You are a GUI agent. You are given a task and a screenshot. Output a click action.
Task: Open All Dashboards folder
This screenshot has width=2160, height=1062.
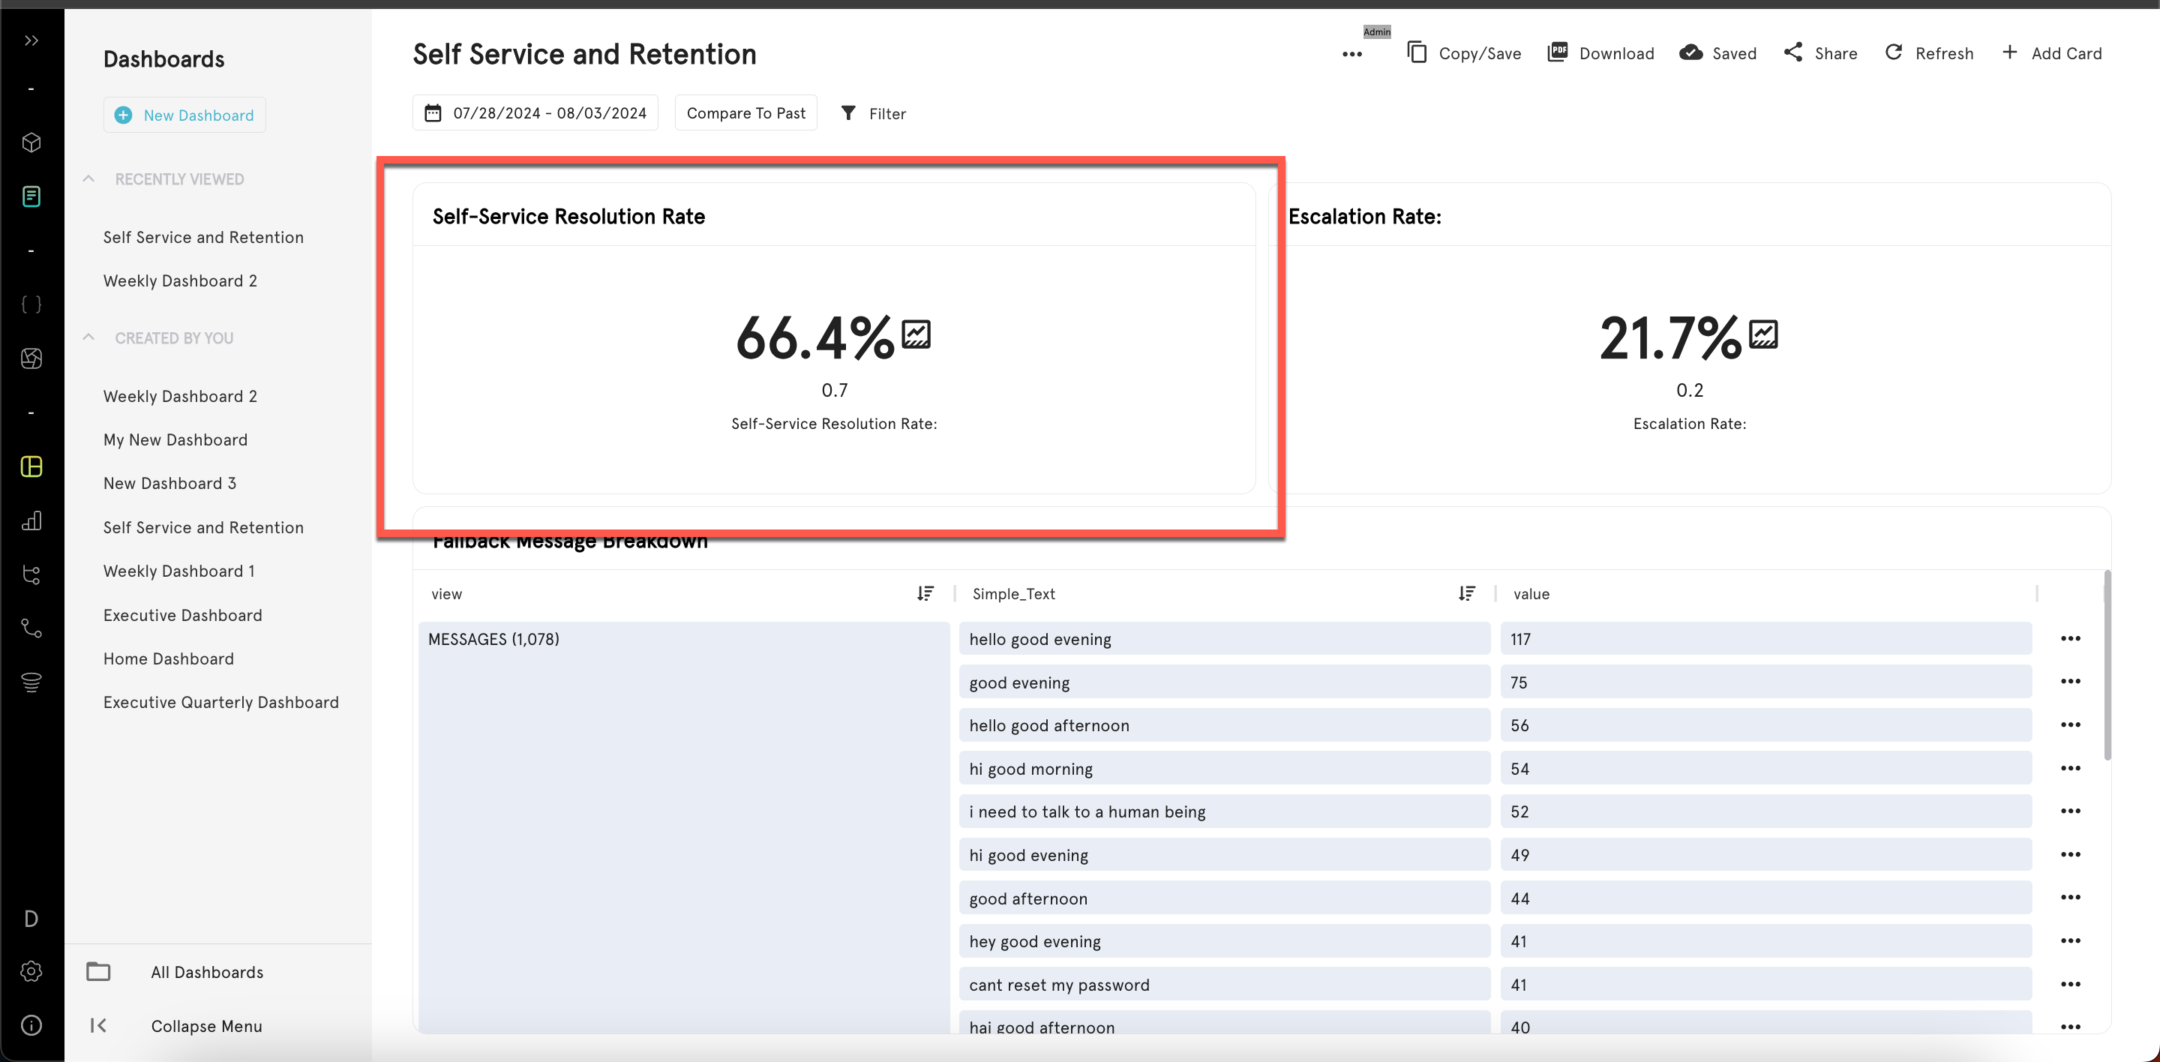(175, 972)
